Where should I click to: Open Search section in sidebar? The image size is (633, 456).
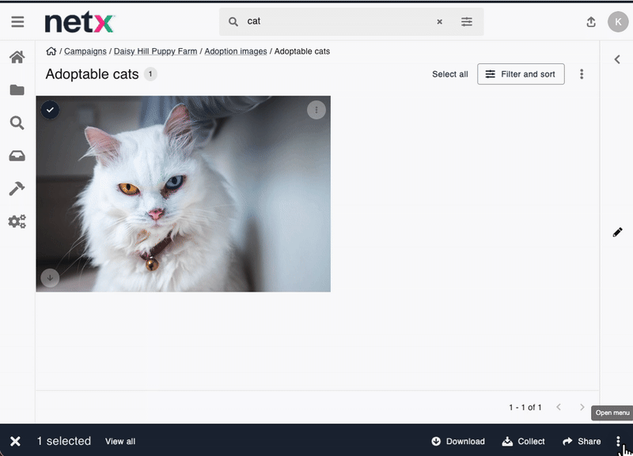pos(17,123)
